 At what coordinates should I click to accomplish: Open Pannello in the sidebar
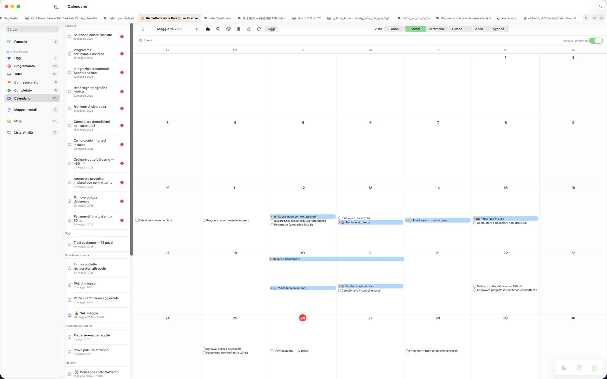[x=32, y=42]
